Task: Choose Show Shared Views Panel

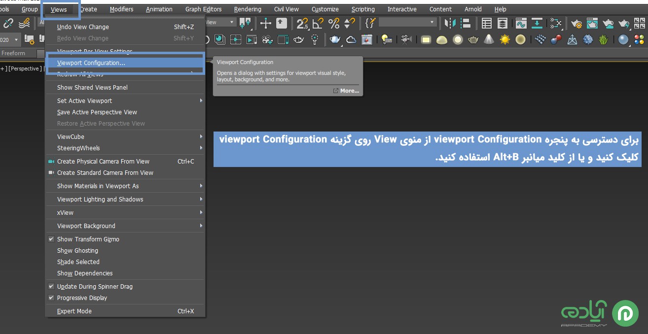Action: pos(125,87)
